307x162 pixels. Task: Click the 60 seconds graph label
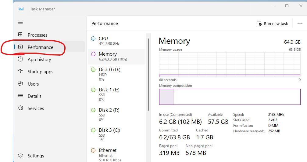pyautogui.click(x=168, y=80)
